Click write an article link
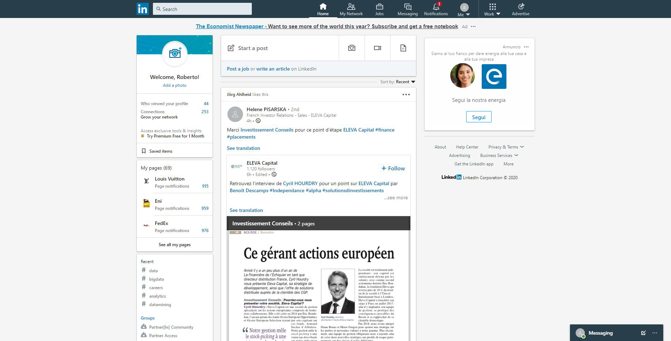Image resolution: width=671 pixels, height=341 pixels. (x=273, y=69)
